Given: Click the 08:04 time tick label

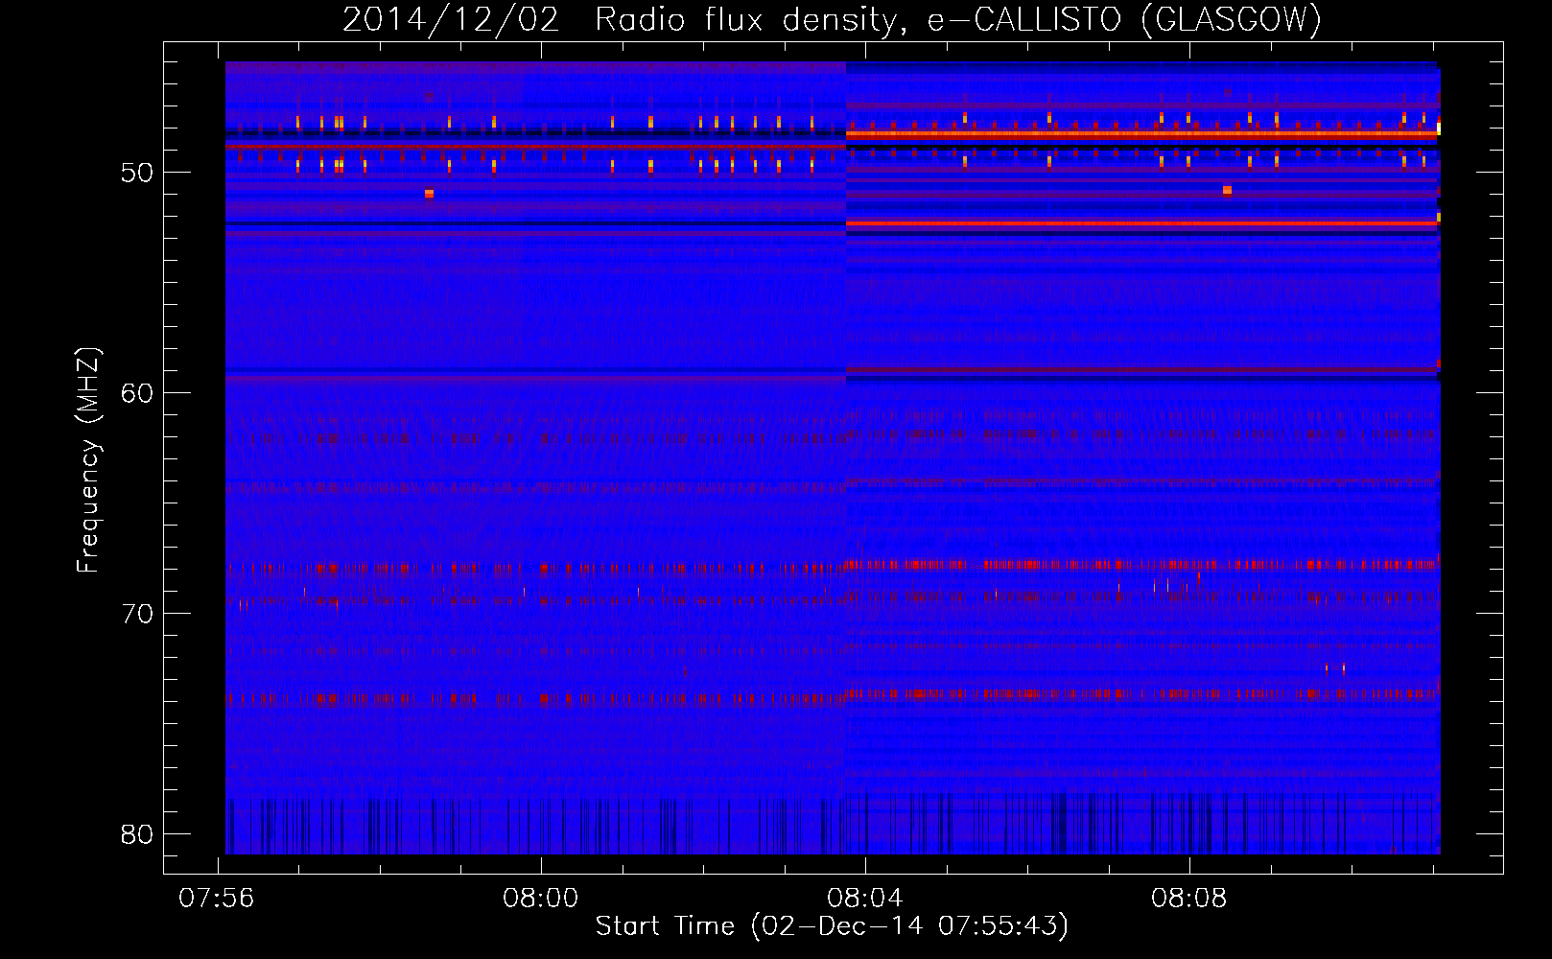Looking at the screenshot, I should pos(865,899).
